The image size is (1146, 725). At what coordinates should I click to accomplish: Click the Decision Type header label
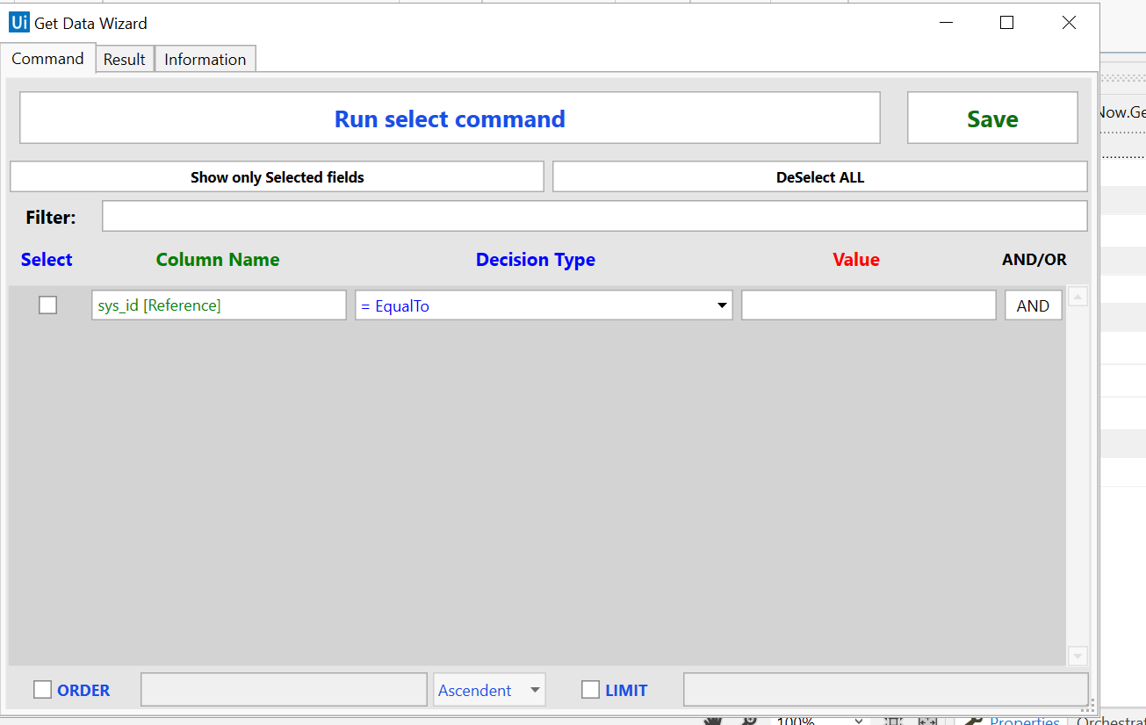(536, 260)
